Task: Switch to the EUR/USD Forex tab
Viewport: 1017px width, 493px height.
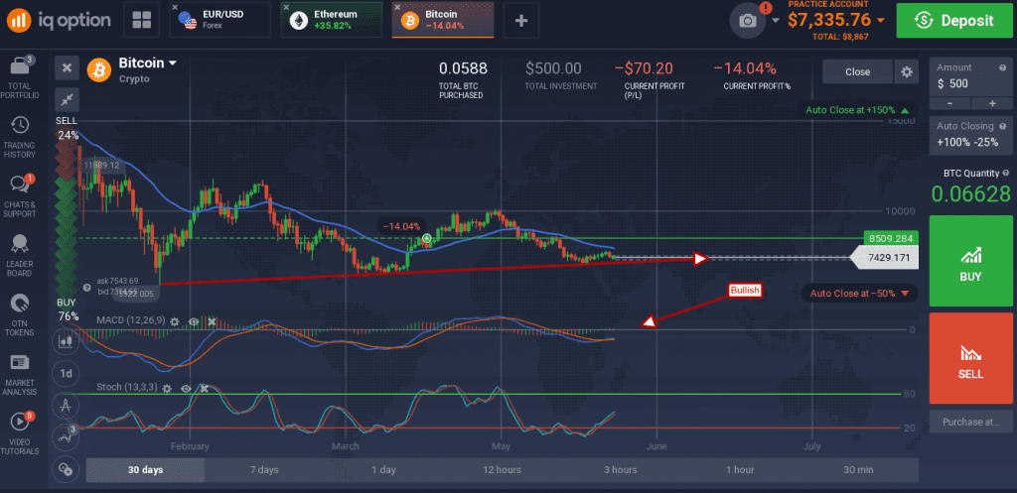Action: [219, 20]
